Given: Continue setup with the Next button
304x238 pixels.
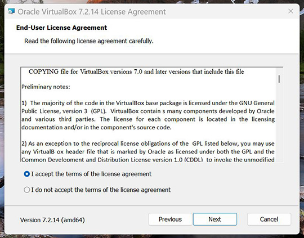Looking at the screenshot, I should (x=215, y=219).
